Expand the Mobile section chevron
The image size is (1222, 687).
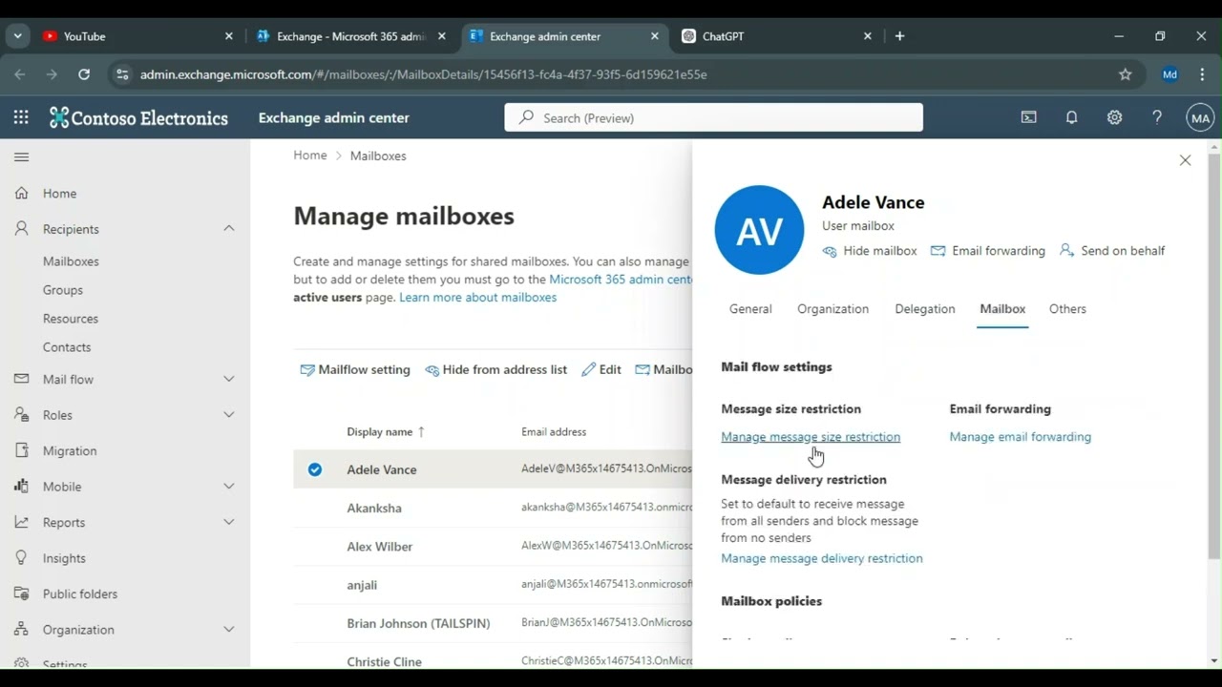[x=229, y=487]
